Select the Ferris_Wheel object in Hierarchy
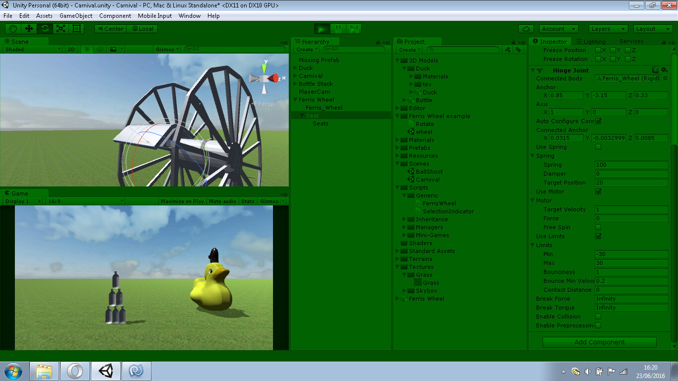This screenshot has width=678, height=381. pyautogui.click(x=323, y=107)
